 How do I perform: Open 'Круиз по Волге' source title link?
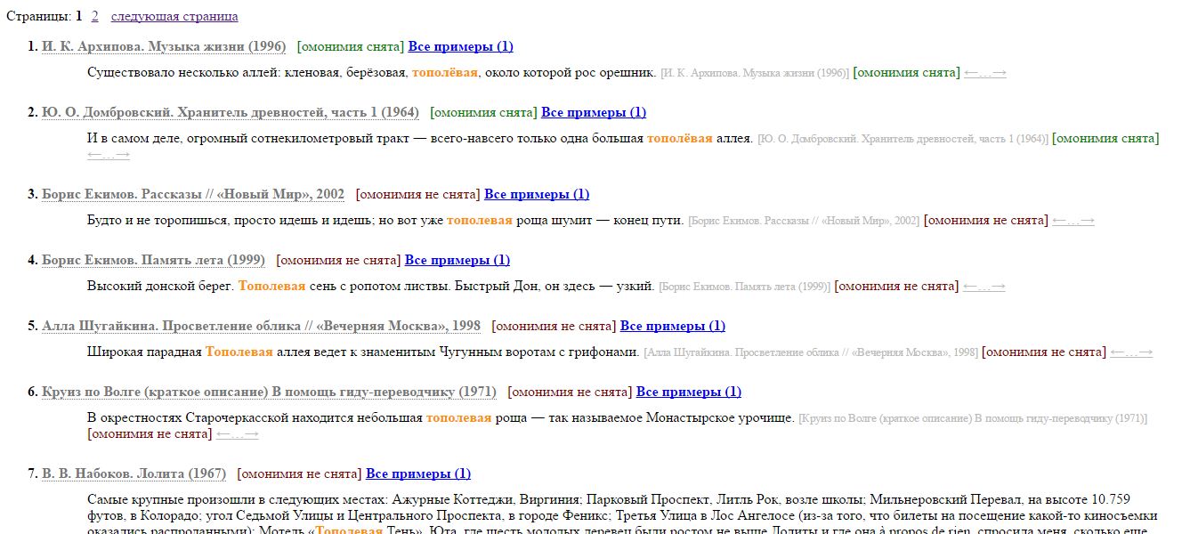(269, 392)
